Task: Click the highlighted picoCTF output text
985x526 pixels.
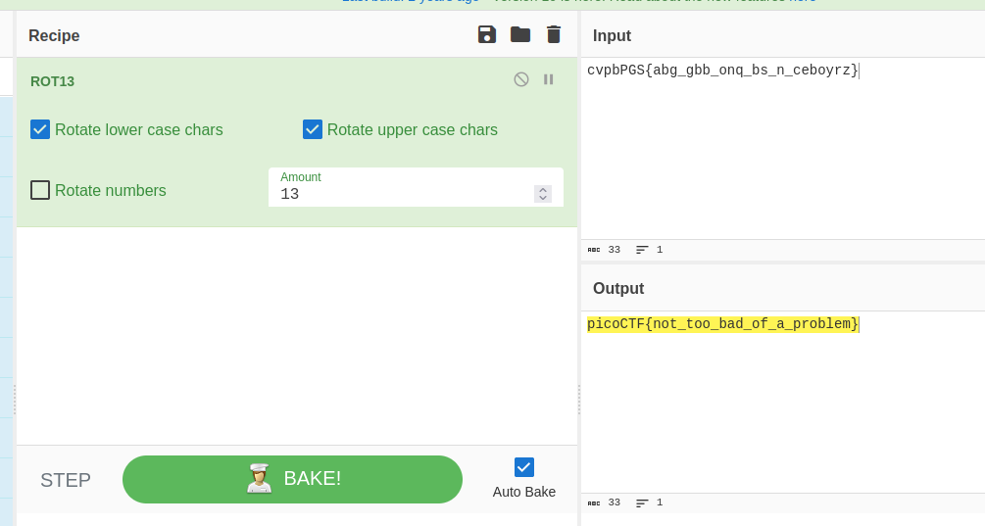Action: click(722, 324)
